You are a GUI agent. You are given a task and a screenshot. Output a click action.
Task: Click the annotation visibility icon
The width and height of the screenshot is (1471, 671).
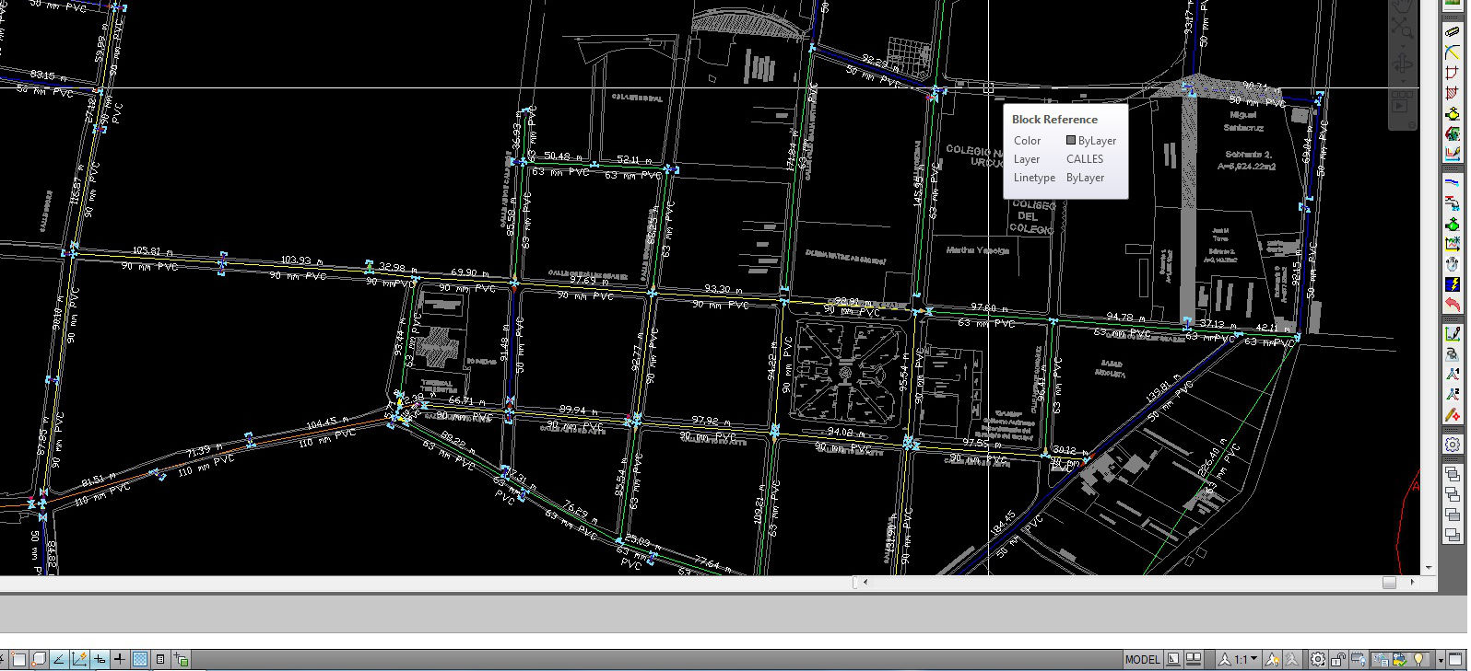point(1273,659)
